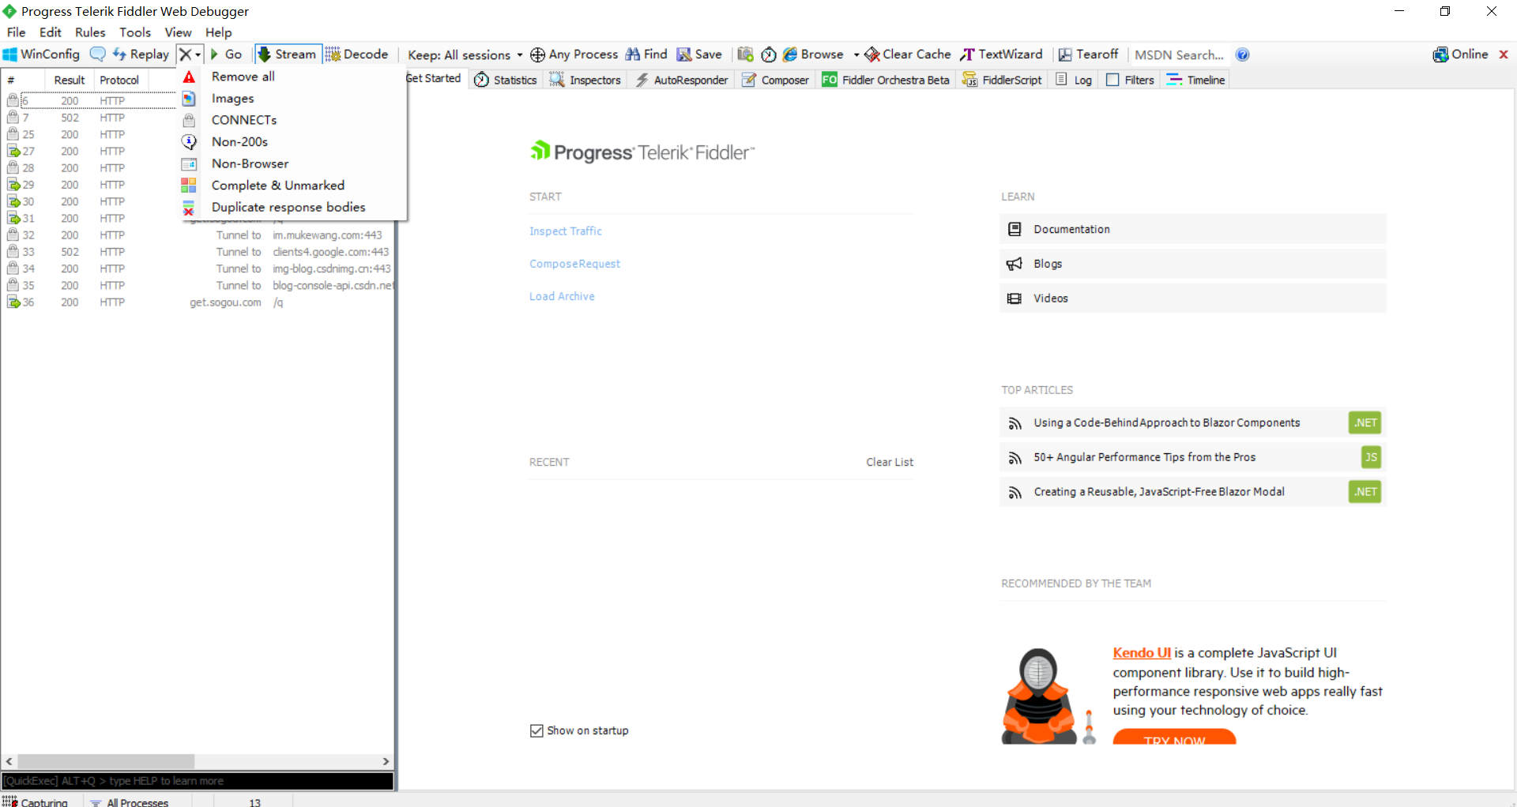This screenshot has width=1517, height=807.
Task: Click the timer stopwatch icon in toolbar
Action: click(x=769, y=54)
